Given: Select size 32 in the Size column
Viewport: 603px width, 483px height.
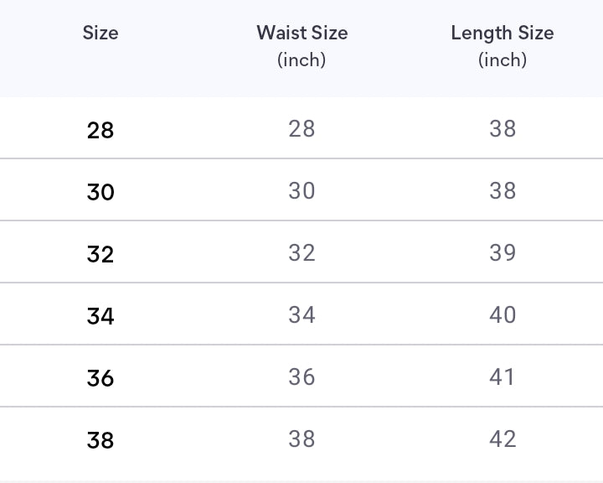Looking at the screenshot, I should point(100,254).
